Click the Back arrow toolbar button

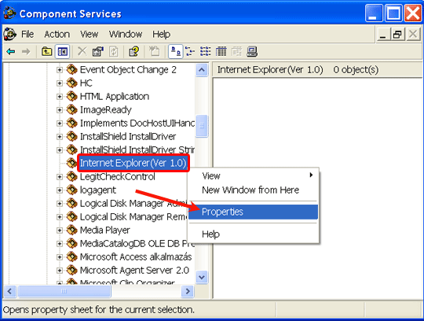pos(10,51)
